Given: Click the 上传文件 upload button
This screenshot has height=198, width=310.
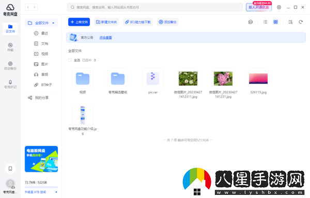Looking at the screenshot, I should click(x=79, y=22).
